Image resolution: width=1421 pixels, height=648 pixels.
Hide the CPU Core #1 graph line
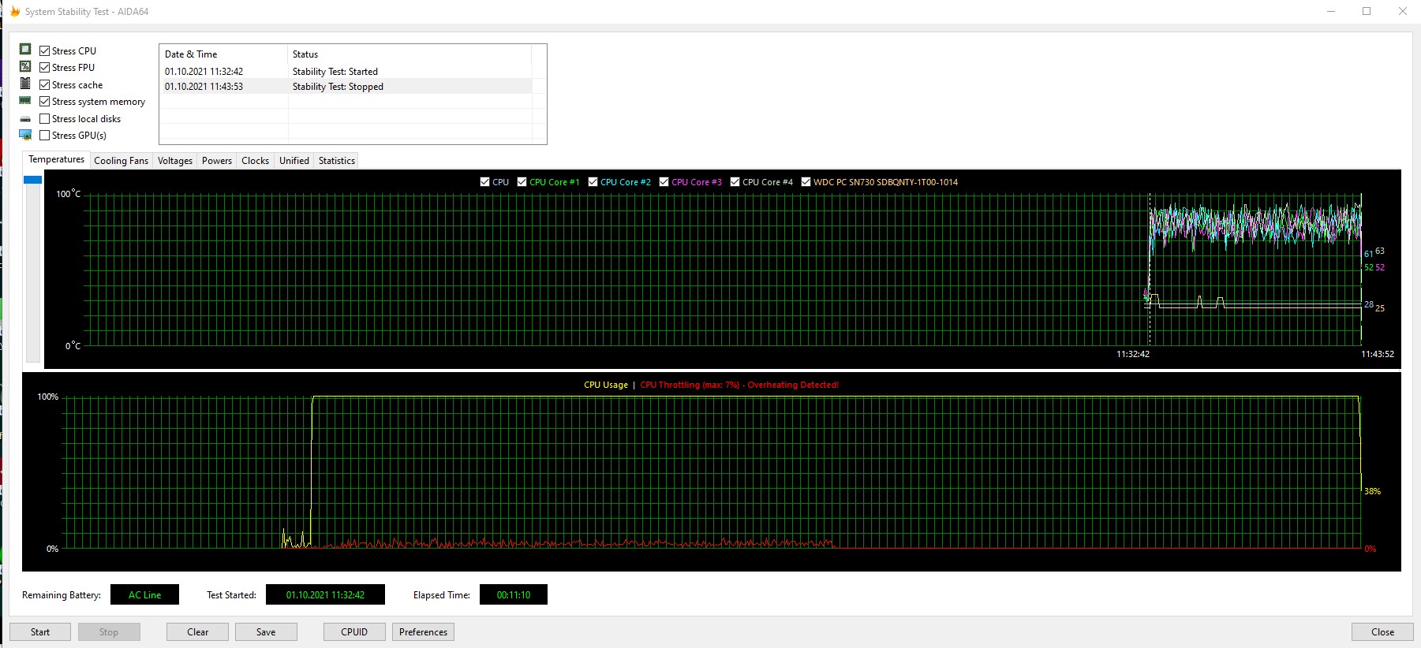(522, 182)
